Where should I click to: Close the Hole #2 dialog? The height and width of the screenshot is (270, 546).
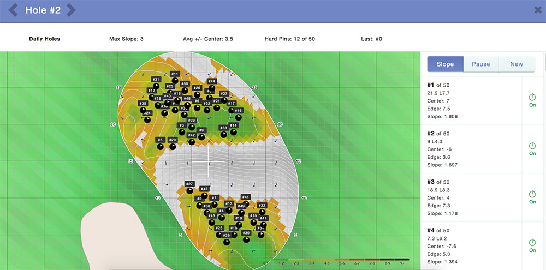(x=537, y=10)
